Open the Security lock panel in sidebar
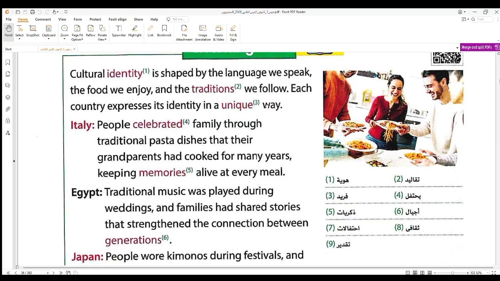This screenshot has width=500, height=281. (x=8, y=121)
